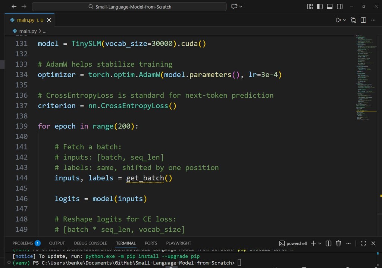Maximize the terminal panel size
The width and height of the screenshot is (382, 268).
(363, 243)
